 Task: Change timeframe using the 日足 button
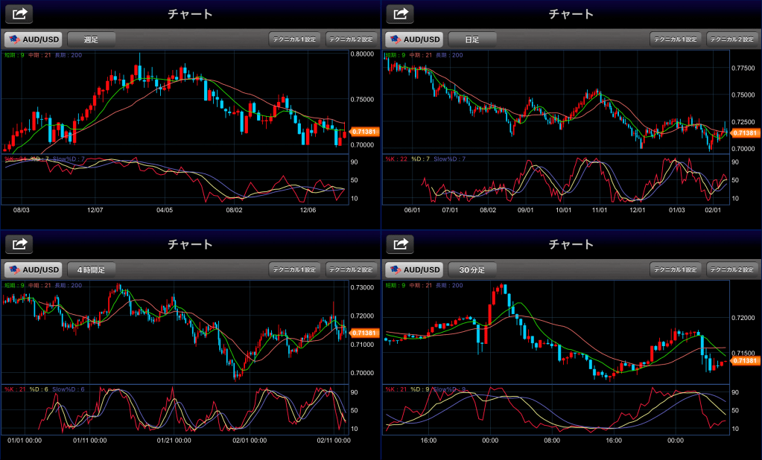click(x=472, y=39)
